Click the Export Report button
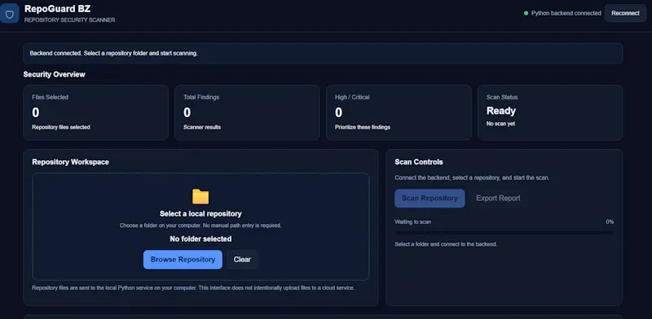Viewport: 652px width, 319px height. pos(498,198)
